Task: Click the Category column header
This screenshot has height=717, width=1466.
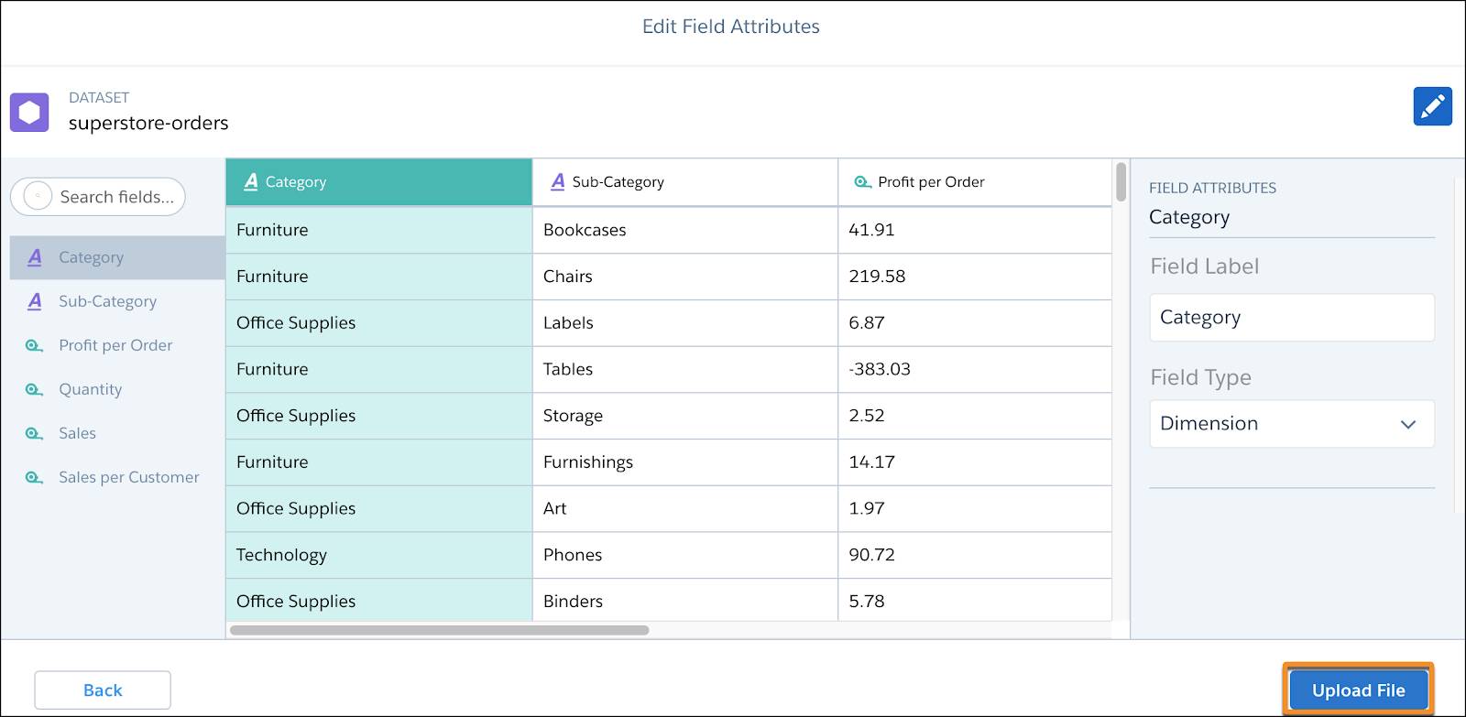Action: [x=378, y=182]
